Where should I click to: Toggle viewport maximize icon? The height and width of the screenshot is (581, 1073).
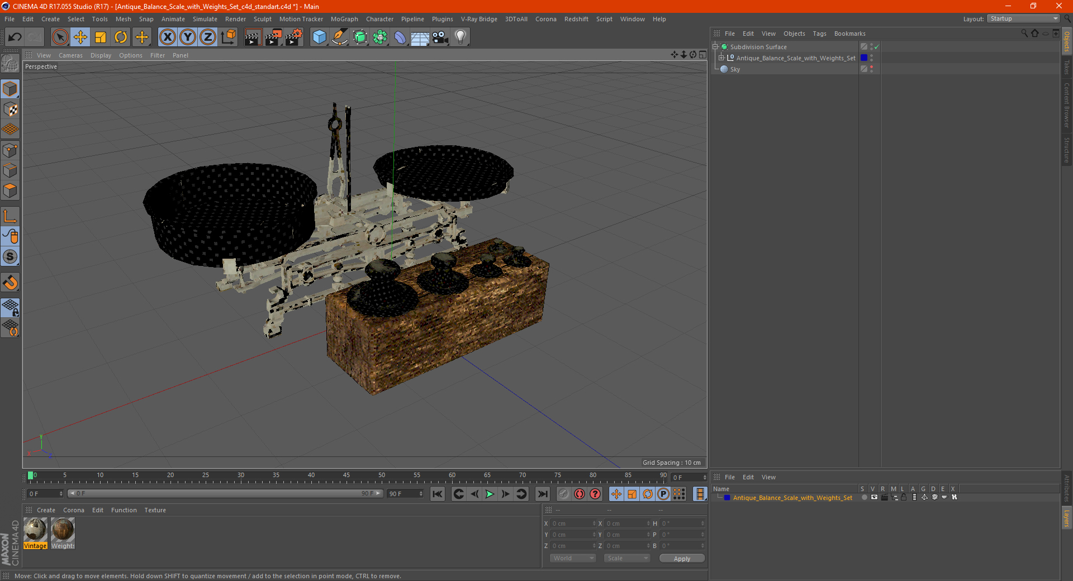pos(702,55)
